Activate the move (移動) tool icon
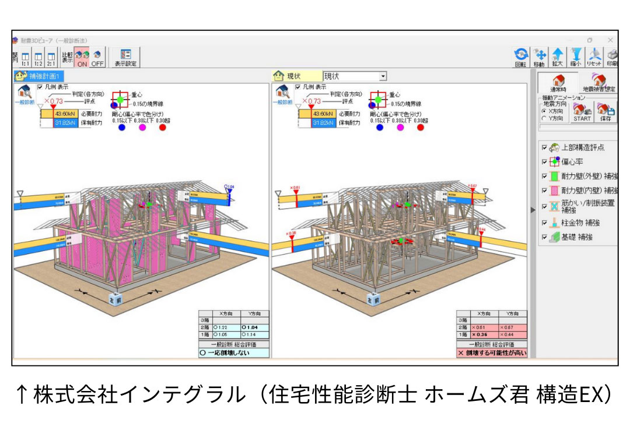630x437 pixels. coord(540,54)
